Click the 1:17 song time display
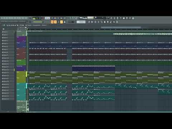 [x=72, y=18]
